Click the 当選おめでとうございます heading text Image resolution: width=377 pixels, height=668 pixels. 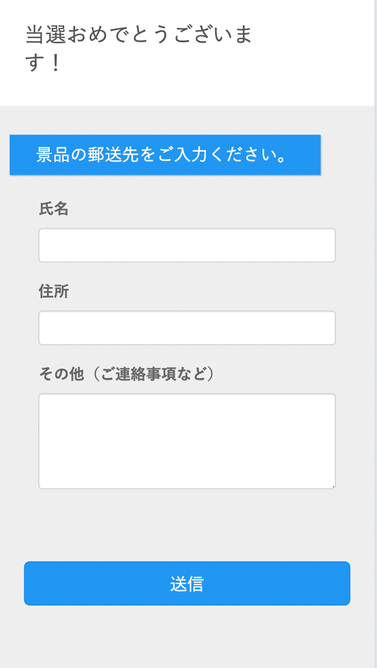coord(139,35)
